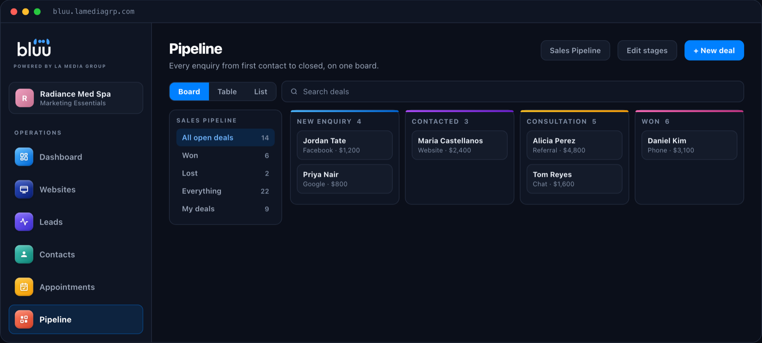Click the Facebook · $1,200 detail text
Image resolution: width=762 pixels, height=343 pixels.
[x=331, y=150]
